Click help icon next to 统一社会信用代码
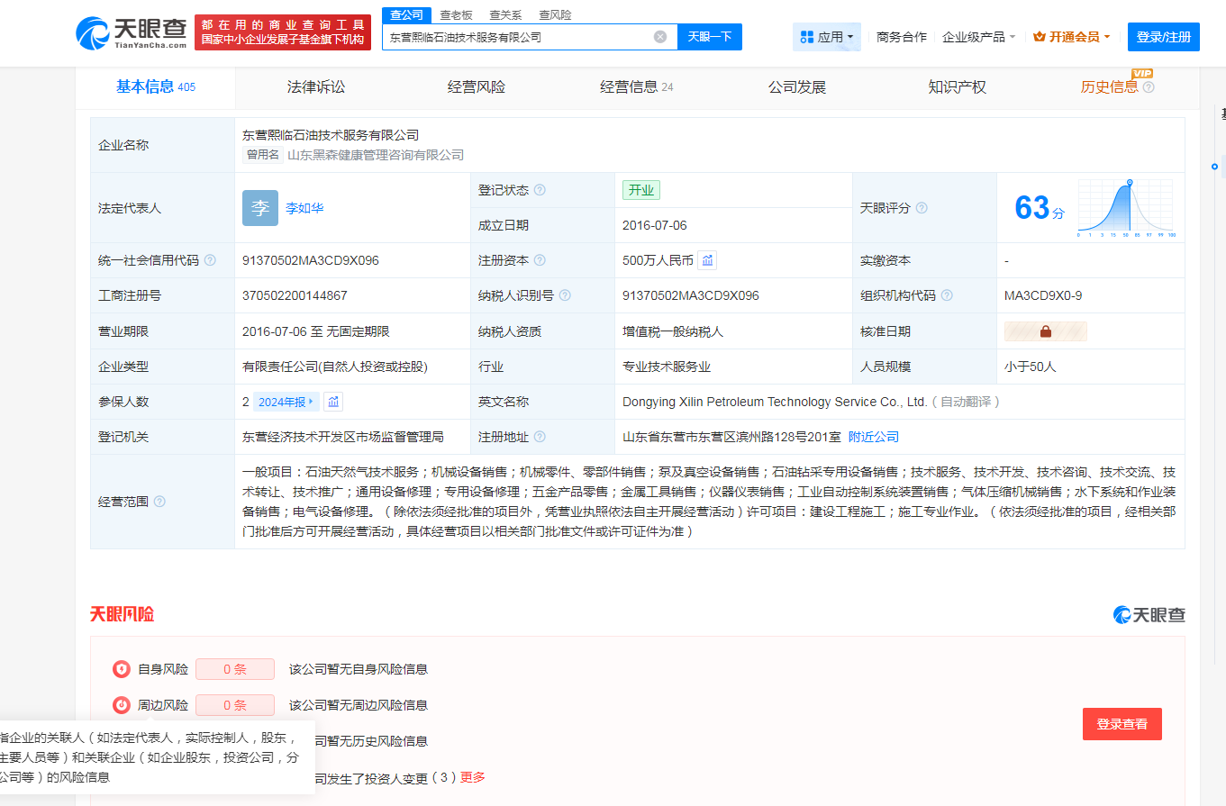This screenshot has width=1226, height=806. pos(210,260)
